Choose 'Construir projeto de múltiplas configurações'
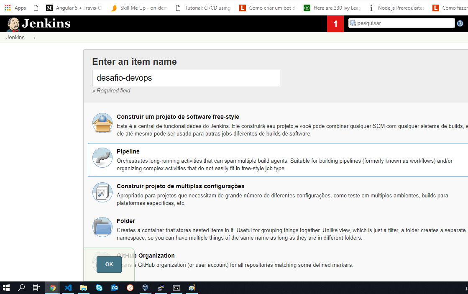Viewport: 468px width, 294px height. point(181,186)
